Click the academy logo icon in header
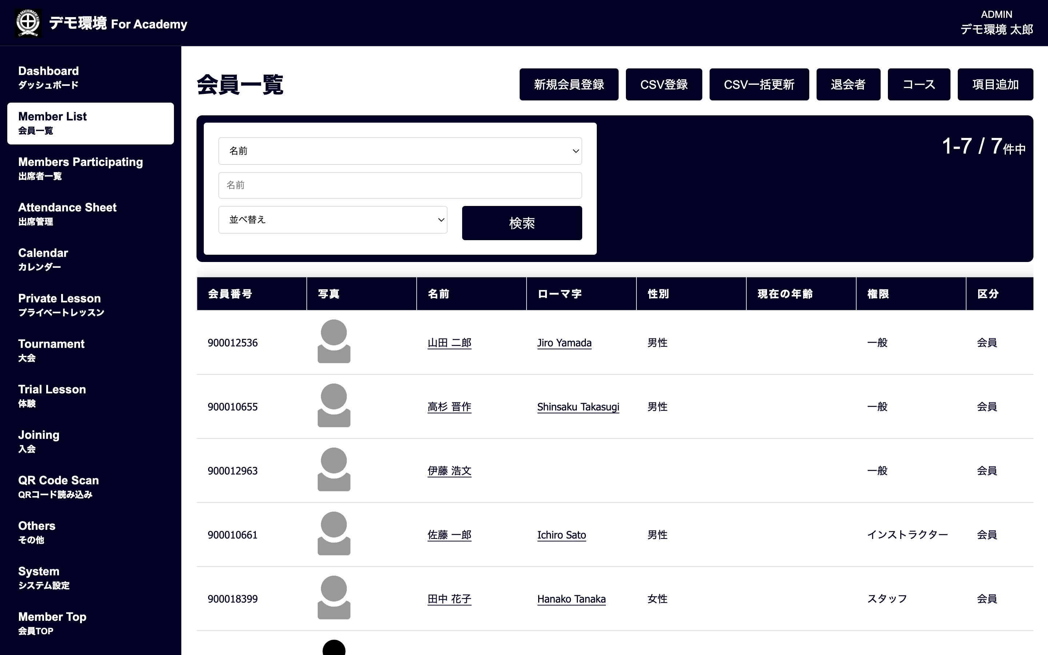1048x655 pixels. [28, 23]
